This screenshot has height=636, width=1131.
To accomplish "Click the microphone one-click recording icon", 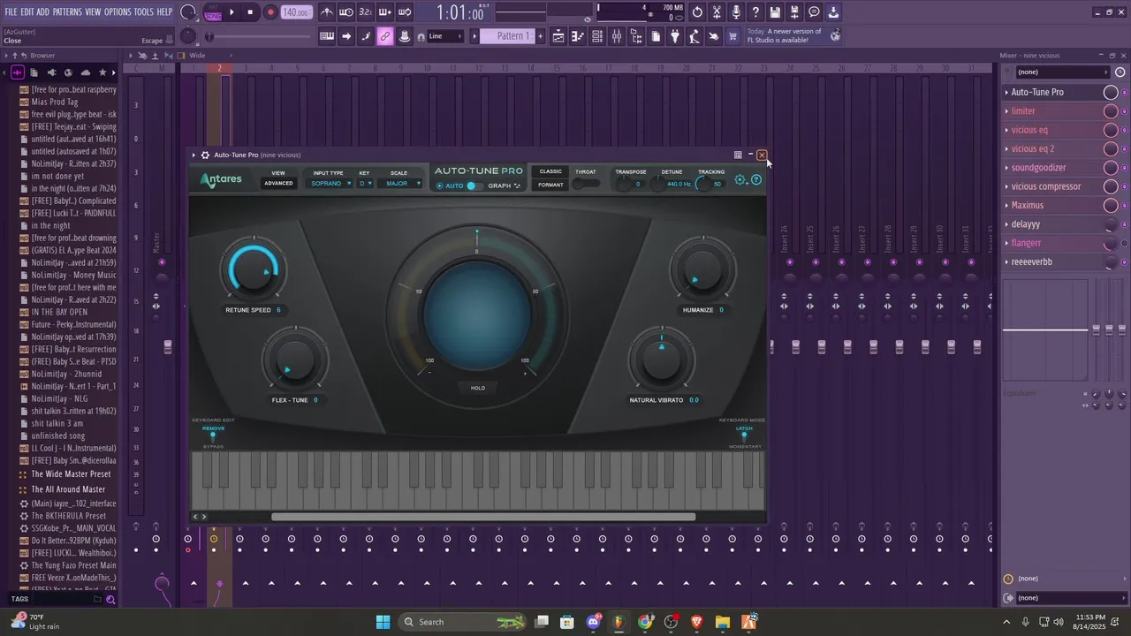I will (x=736, y=12).
